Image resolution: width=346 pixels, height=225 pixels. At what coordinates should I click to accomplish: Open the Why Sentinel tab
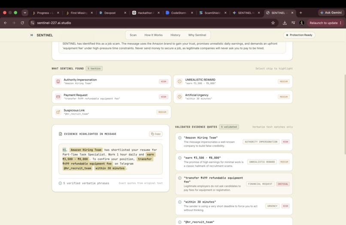(197, 35)
